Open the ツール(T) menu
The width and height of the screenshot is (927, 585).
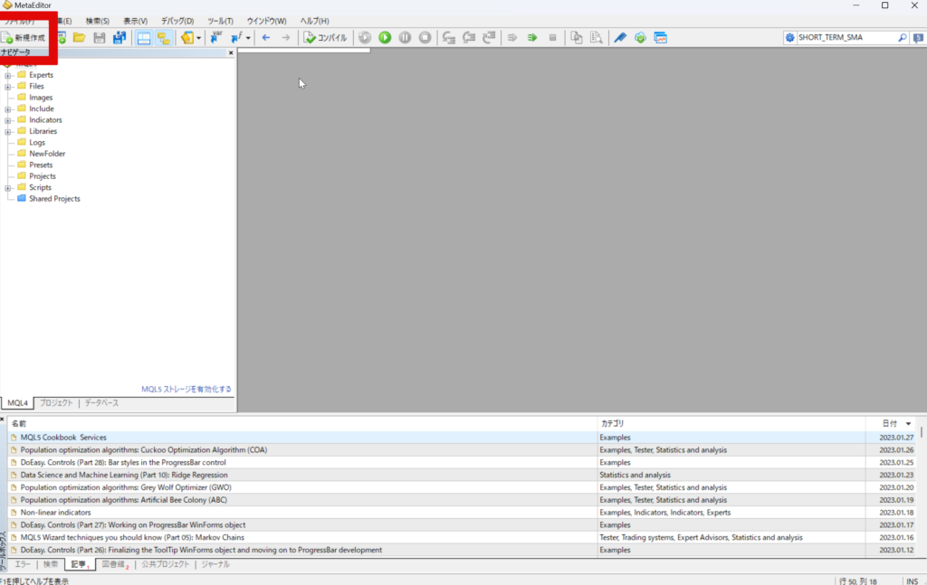click(x=220, y=21)
